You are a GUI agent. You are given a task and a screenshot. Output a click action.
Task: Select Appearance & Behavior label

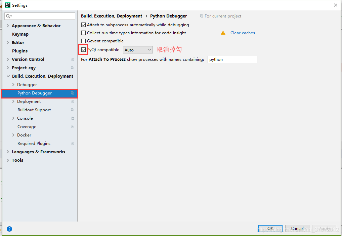tap(36, 26)
